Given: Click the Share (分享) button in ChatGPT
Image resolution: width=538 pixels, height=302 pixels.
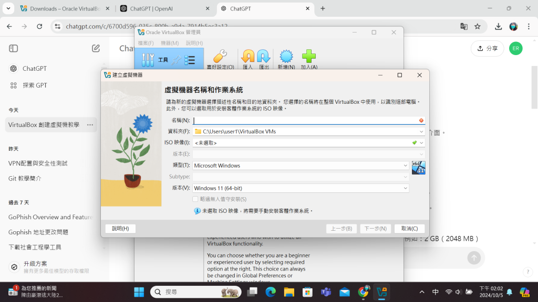Looking at the screenshot, I should pyautogui.click(x=487, y=48).
